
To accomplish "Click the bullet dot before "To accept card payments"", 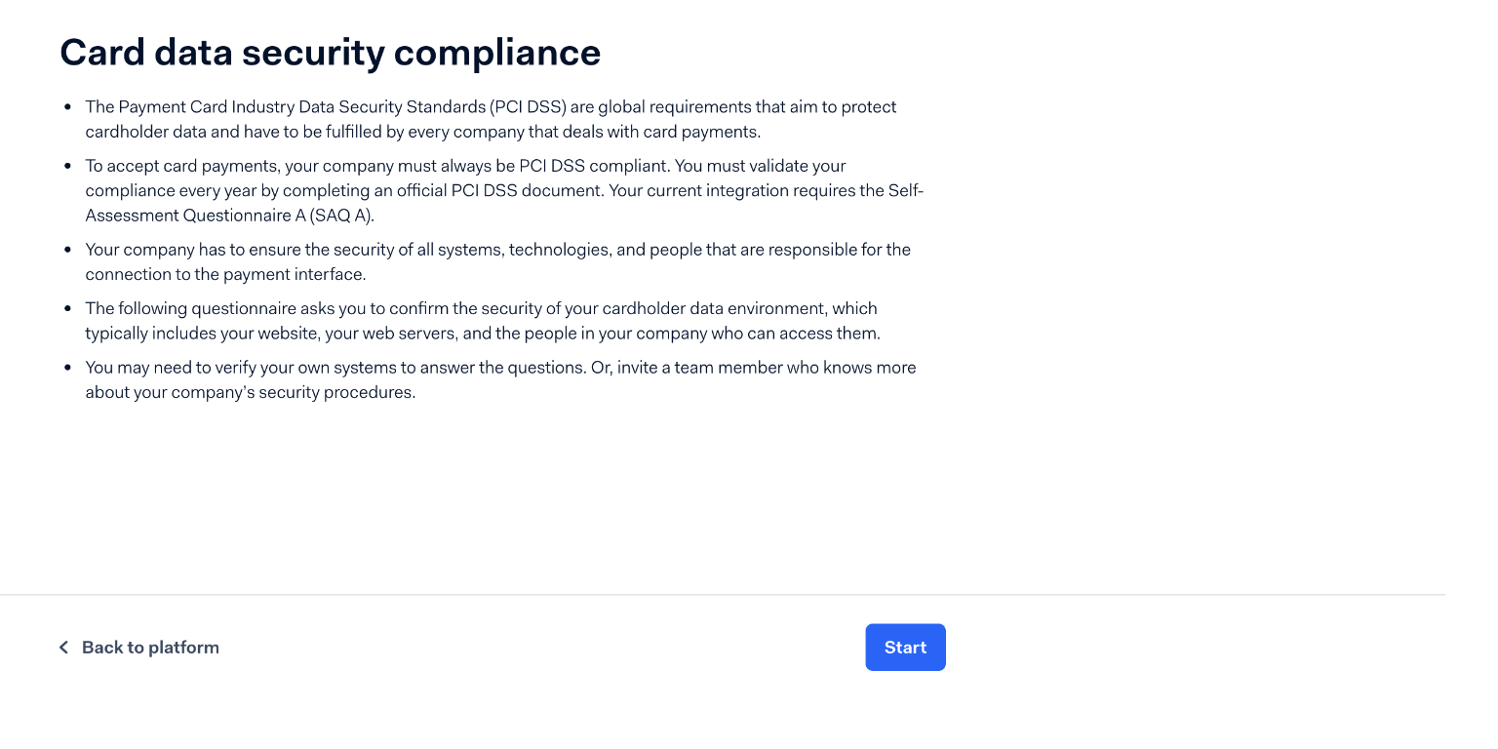I will tap(67, 167).
